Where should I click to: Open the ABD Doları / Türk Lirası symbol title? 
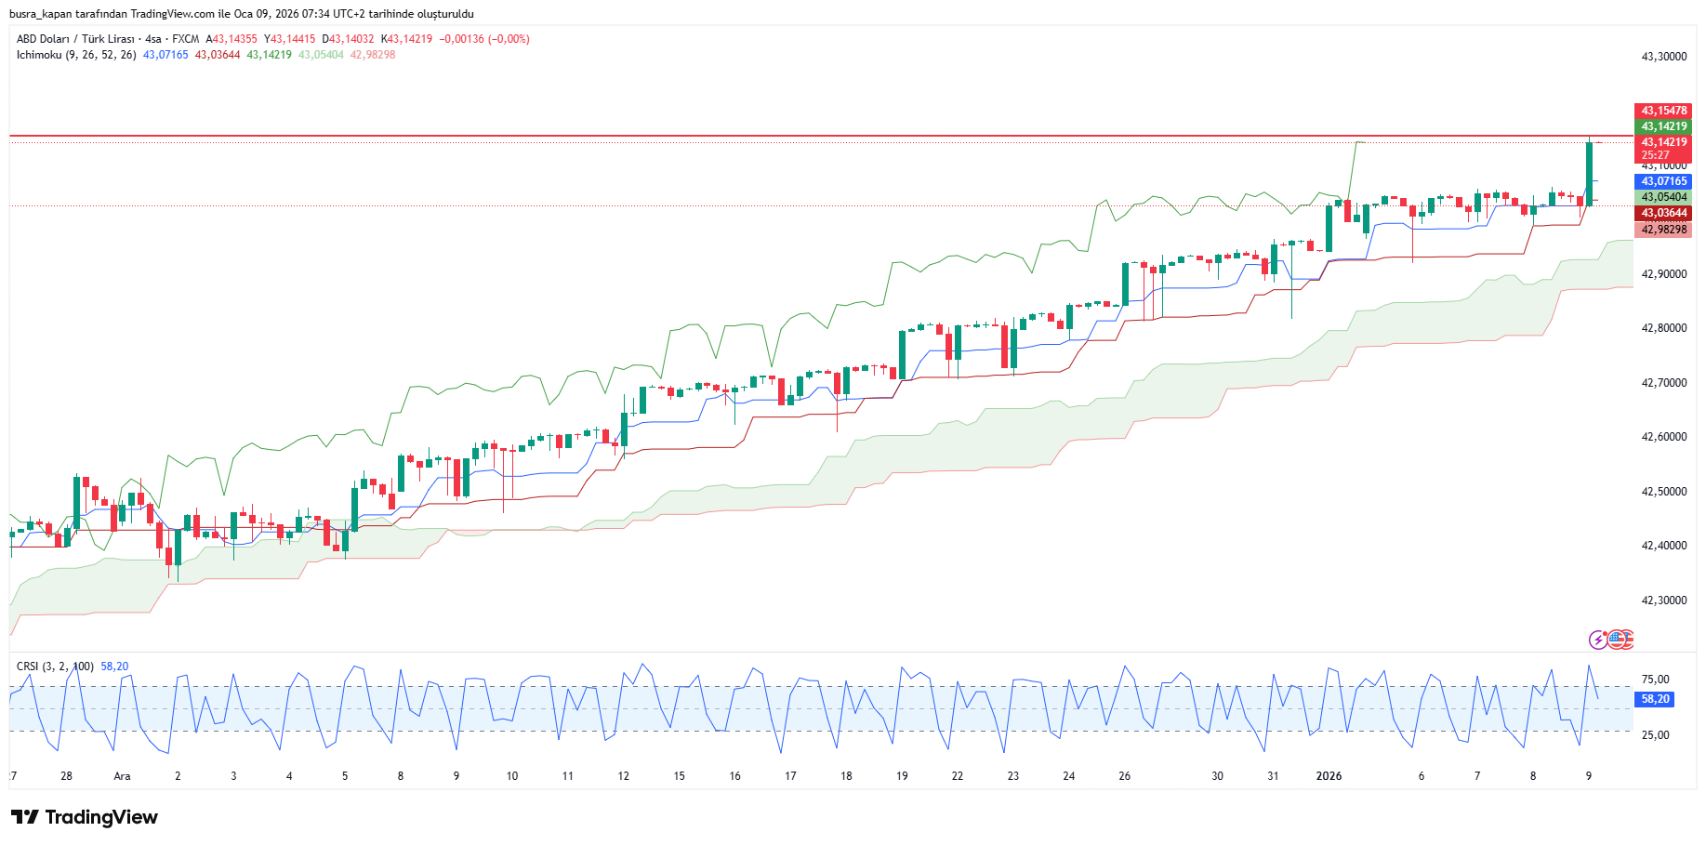(76, 39)
